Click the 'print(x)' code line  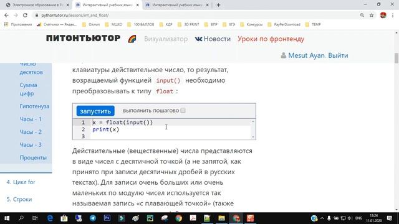105,129
